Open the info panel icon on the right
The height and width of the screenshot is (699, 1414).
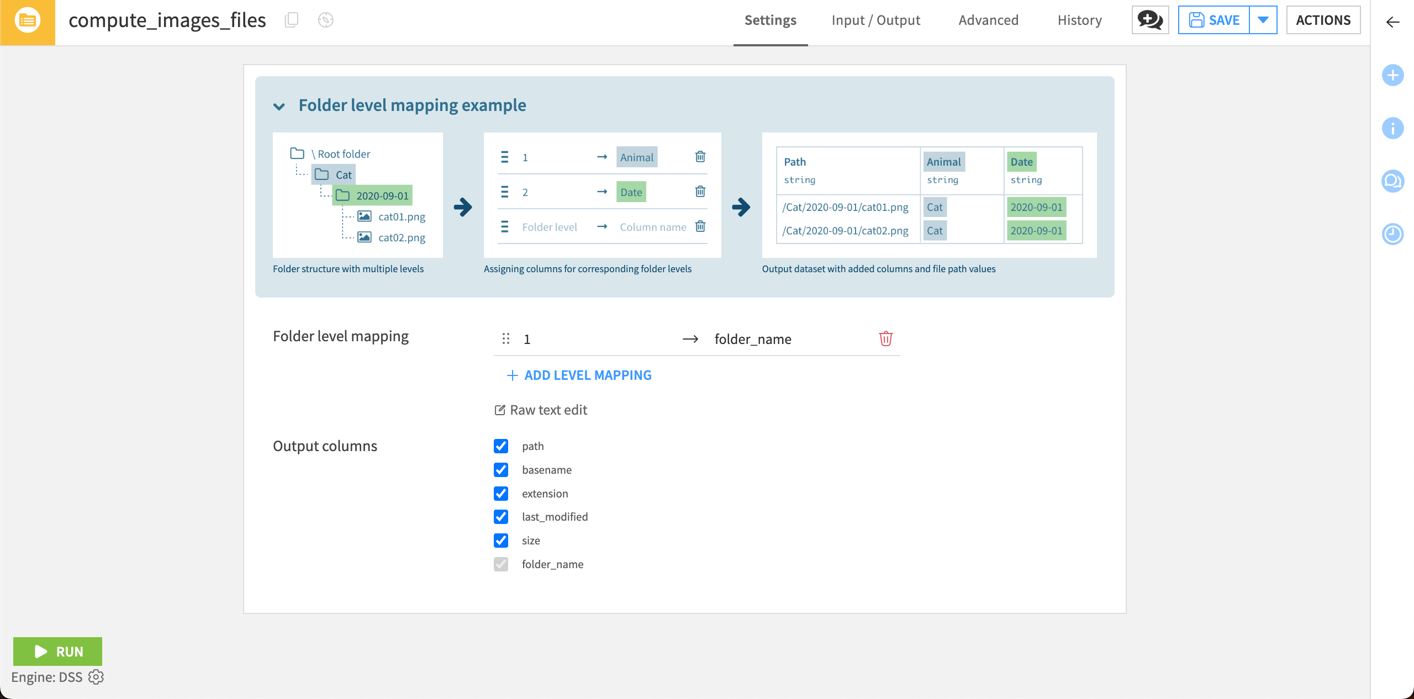coord(1394,128)
